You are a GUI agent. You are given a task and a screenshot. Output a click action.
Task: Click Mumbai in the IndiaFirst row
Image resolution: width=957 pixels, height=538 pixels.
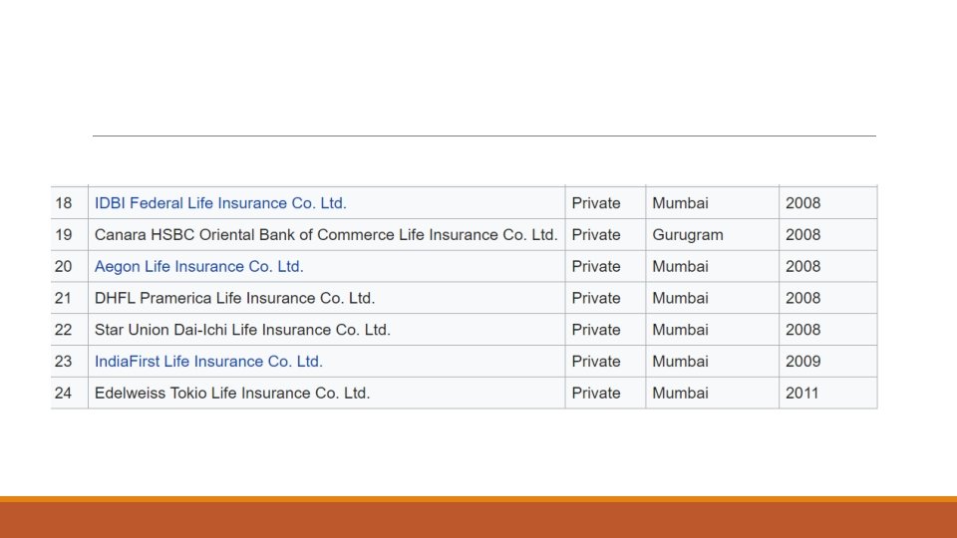click(681, 361)
